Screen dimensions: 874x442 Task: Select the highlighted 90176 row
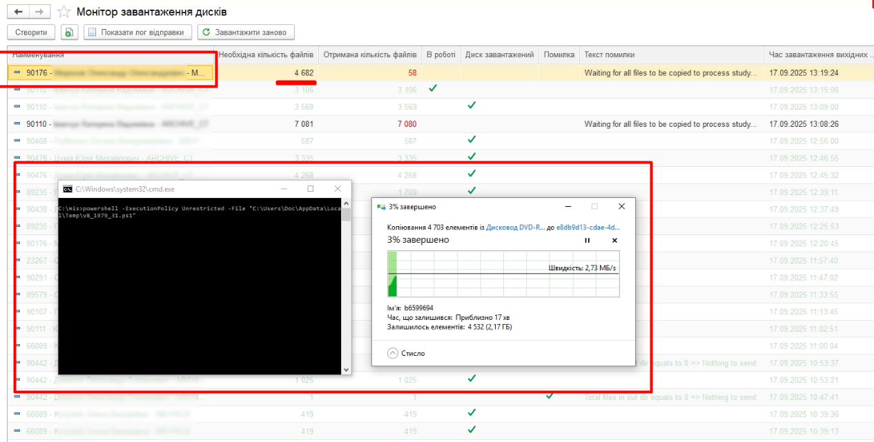click(110, 72)
